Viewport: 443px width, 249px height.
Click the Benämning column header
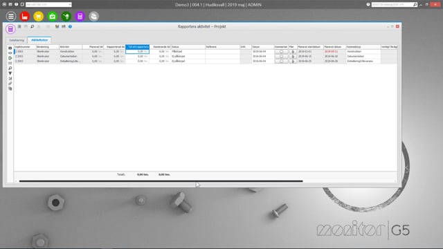[x=48, y=47]
